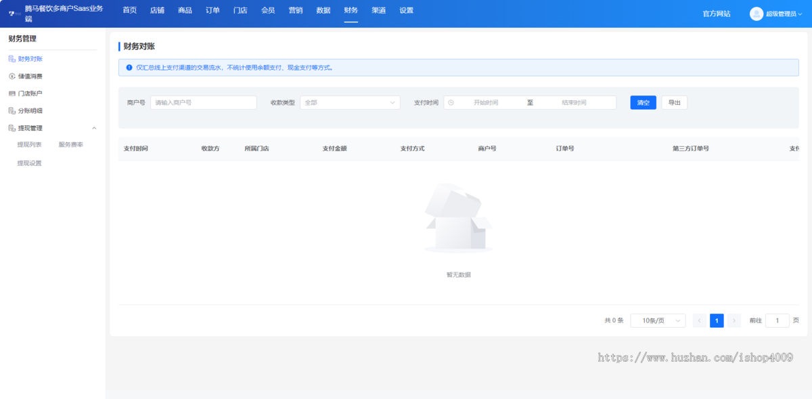Image resolution: width=812 pixels, height=399 pixels.
Task: Click the 财务对账 sidebar icon
Action: pyautogui.click(x=12, y=59)
